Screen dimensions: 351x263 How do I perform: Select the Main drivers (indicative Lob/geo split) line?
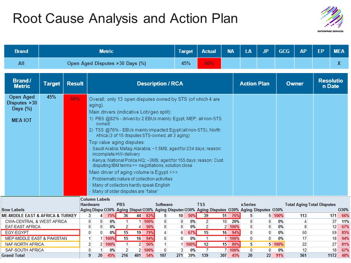(x=130, y=112)
